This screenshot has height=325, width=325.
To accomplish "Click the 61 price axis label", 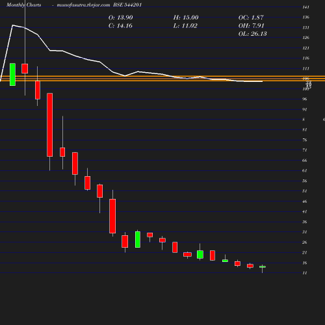I will [305, 171].
